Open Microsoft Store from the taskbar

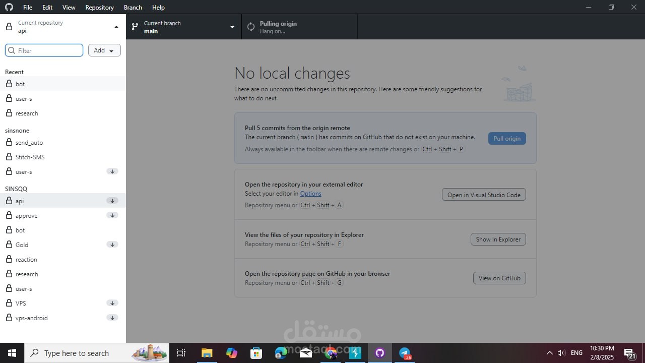[256, 353]
